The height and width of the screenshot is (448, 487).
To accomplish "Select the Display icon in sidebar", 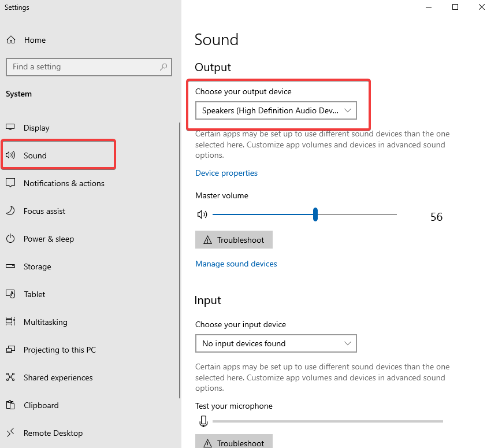I will pos(10,128).
